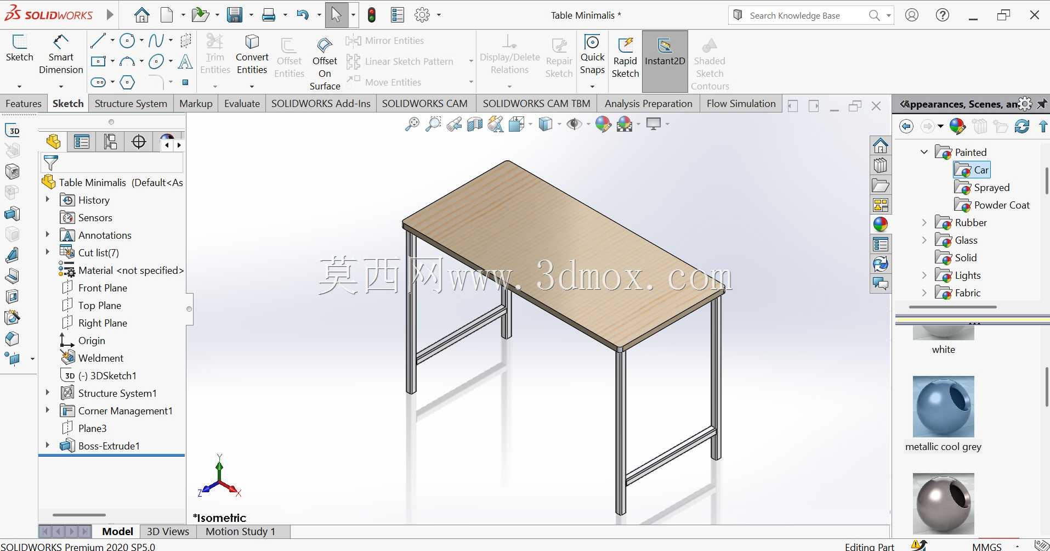Open the Quick Snaps dropdown arrow
The width and height of the screenshot is (1050, 551).
(x=592, y=86)
